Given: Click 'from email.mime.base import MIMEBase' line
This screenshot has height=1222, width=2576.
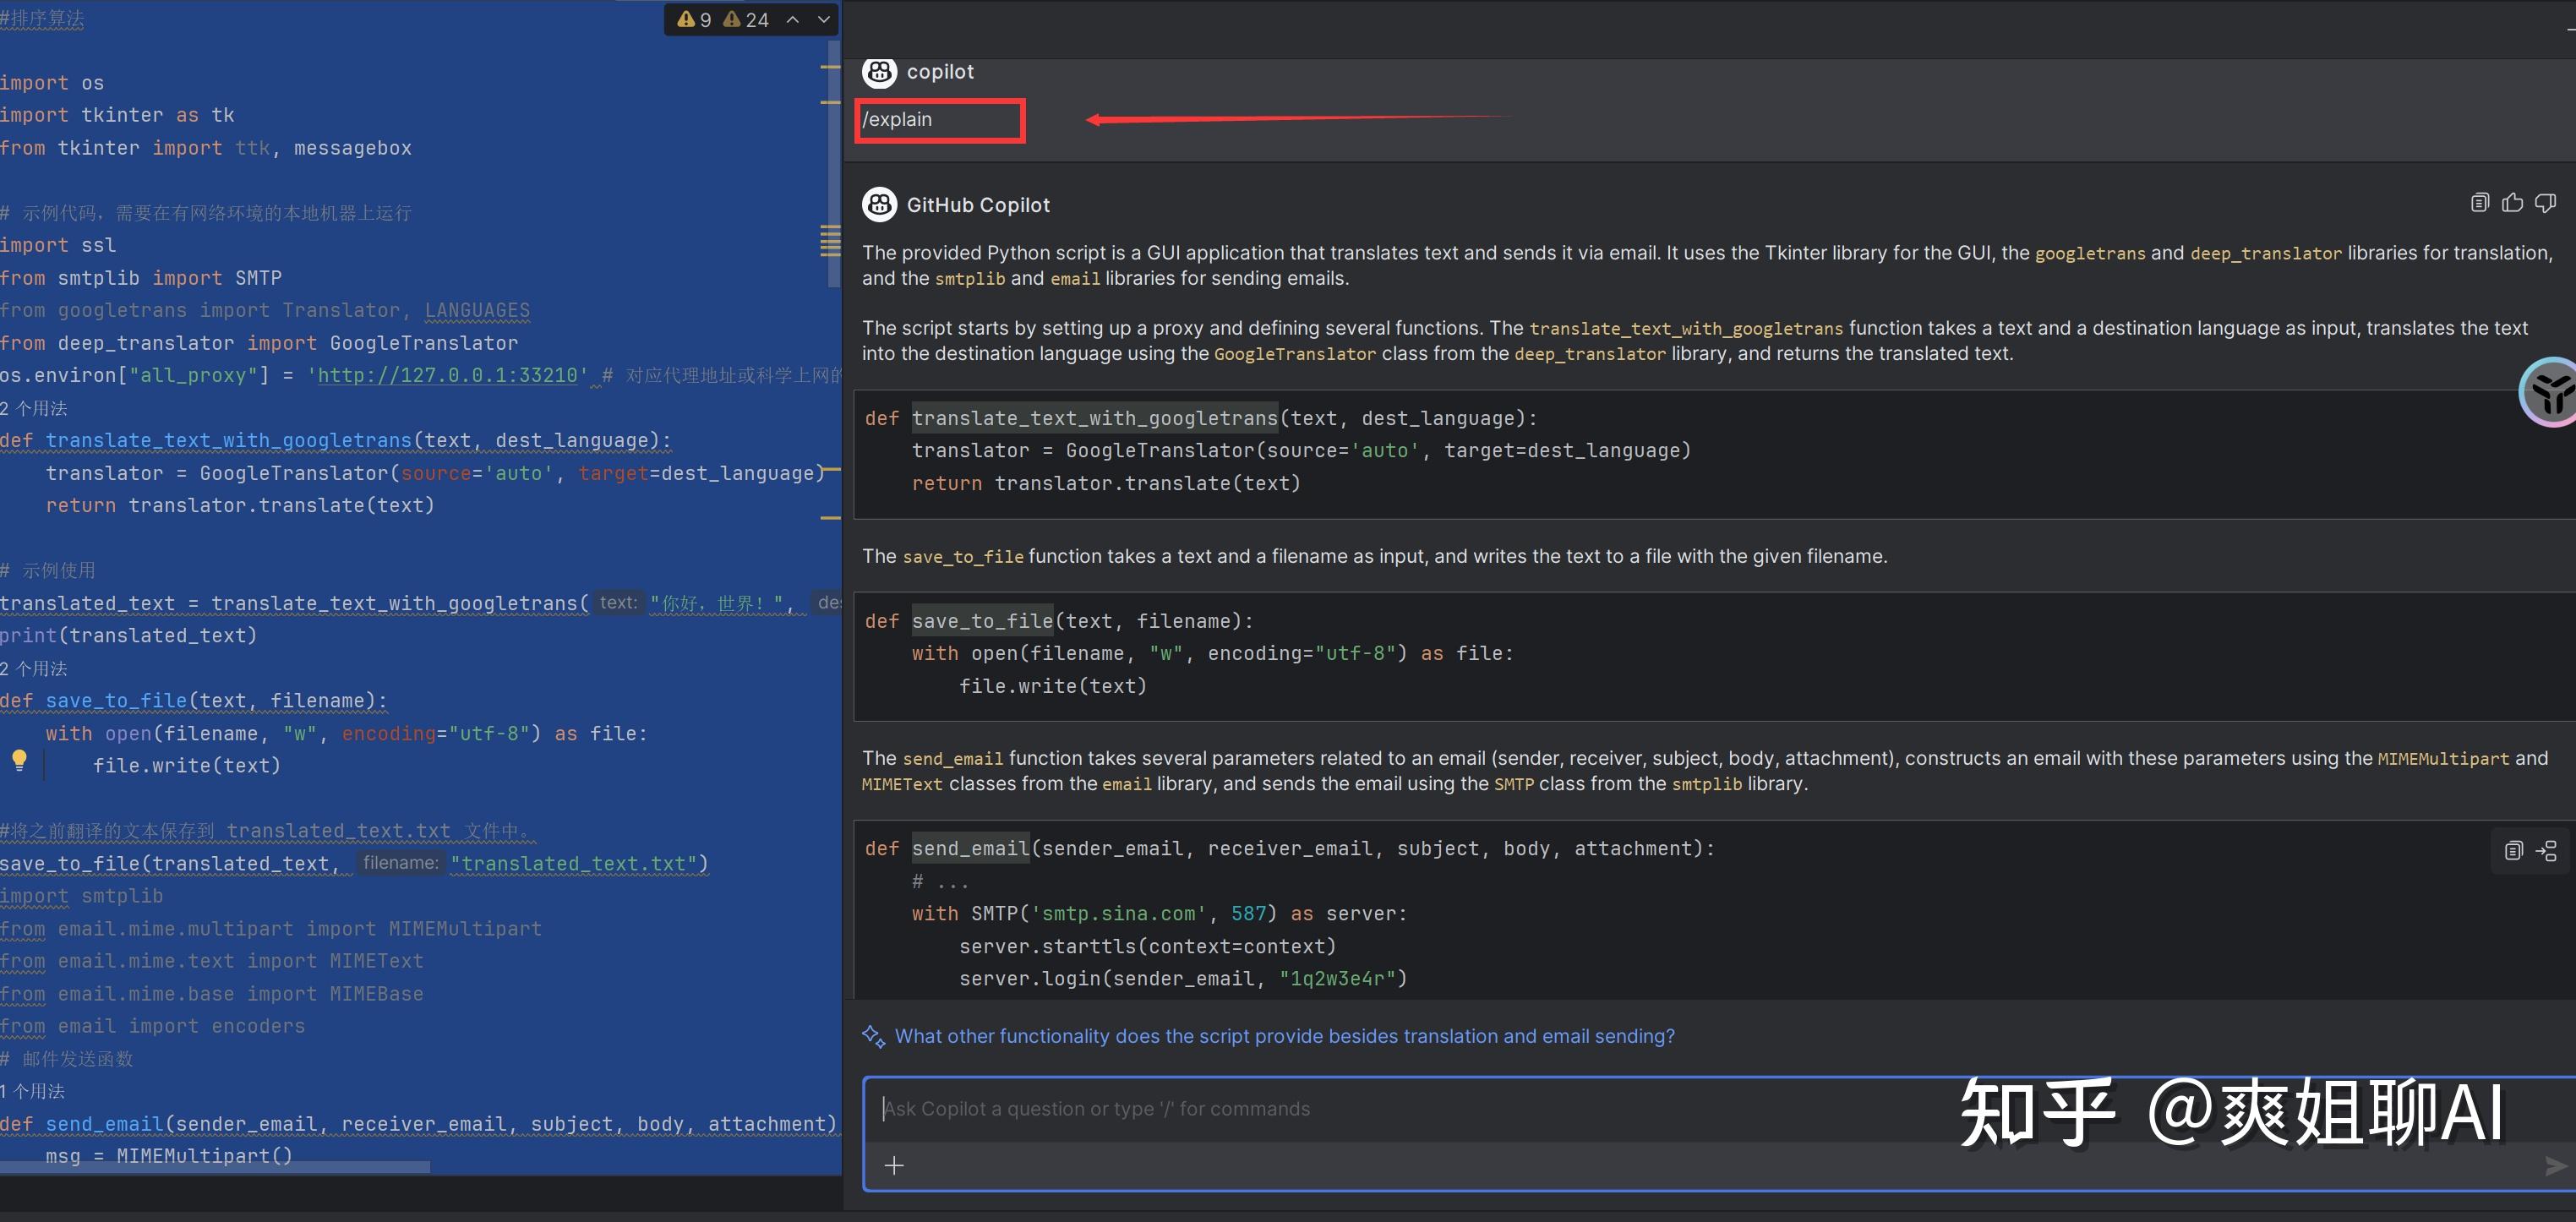Looking at the screenshot, I should pyautogui.click(x=212, y=994).
